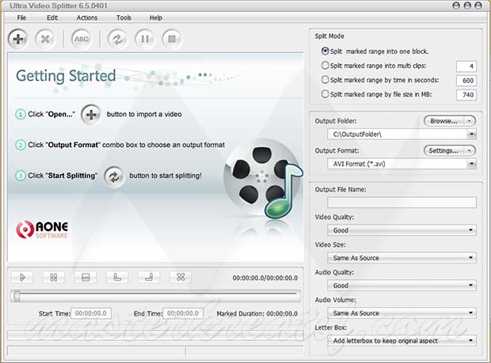The image size is (491, 363).
Task: Play the video with the play button
Action: 22,278
